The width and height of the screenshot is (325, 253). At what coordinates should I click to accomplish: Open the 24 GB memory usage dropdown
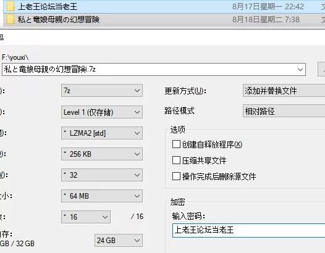click(x=119, y=241)
